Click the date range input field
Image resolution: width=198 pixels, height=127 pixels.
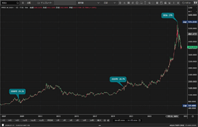(127, 120)
